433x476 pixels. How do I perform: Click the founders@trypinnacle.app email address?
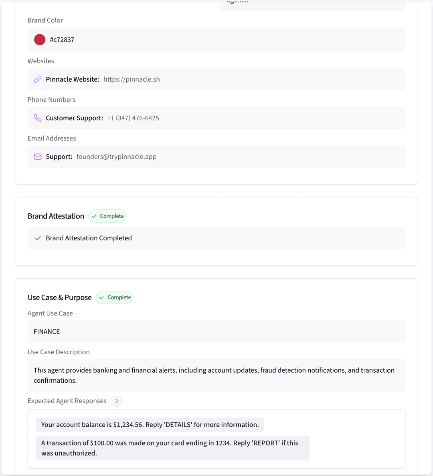click(x=116, y=157)
